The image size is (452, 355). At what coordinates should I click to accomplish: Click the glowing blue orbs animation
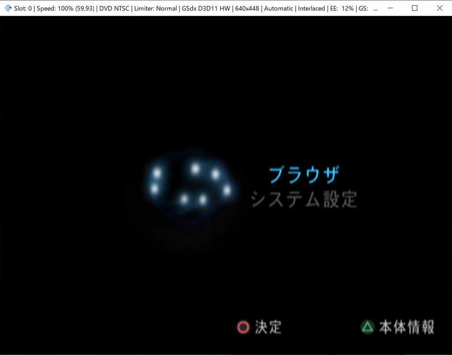190,184
